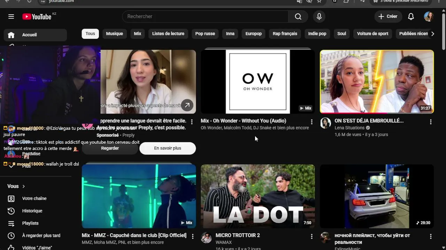
Task: Click the white car night playlist thumbnail
Action: [377, 196]
